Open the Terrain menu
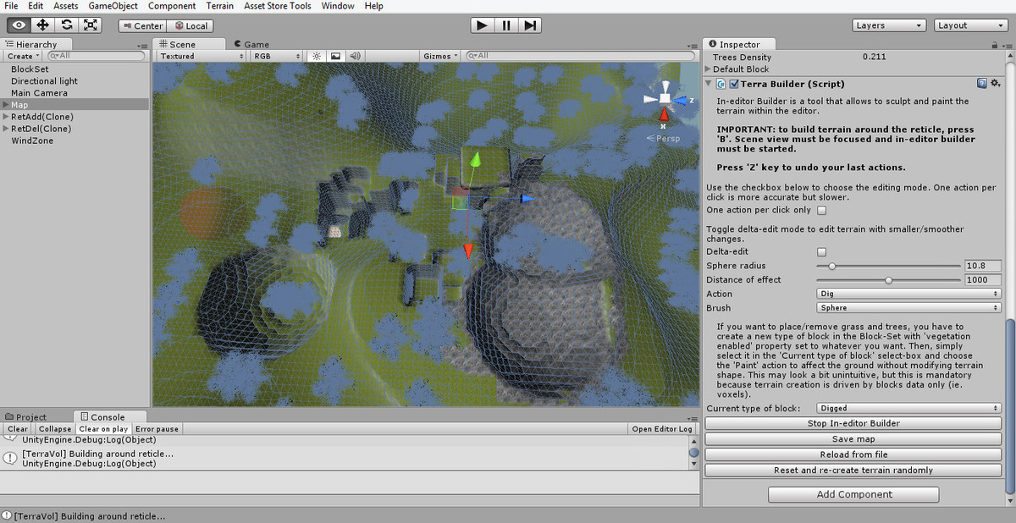 point(219,6)
